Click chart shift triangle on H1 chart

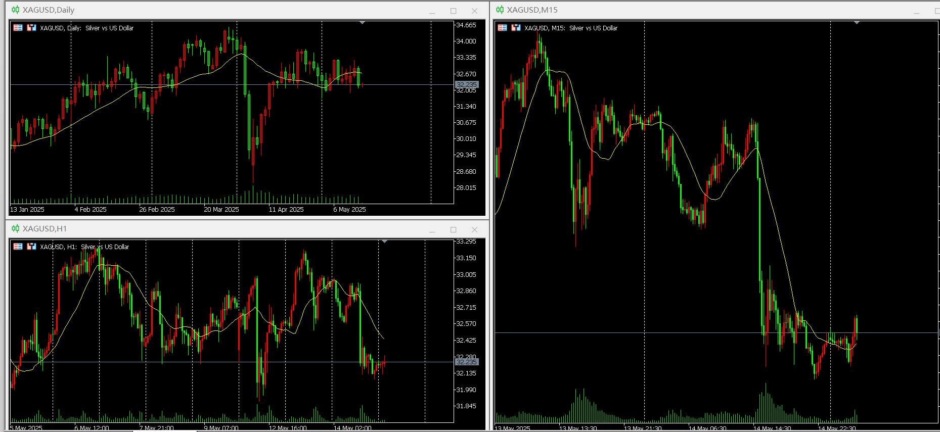pos(384,242)
